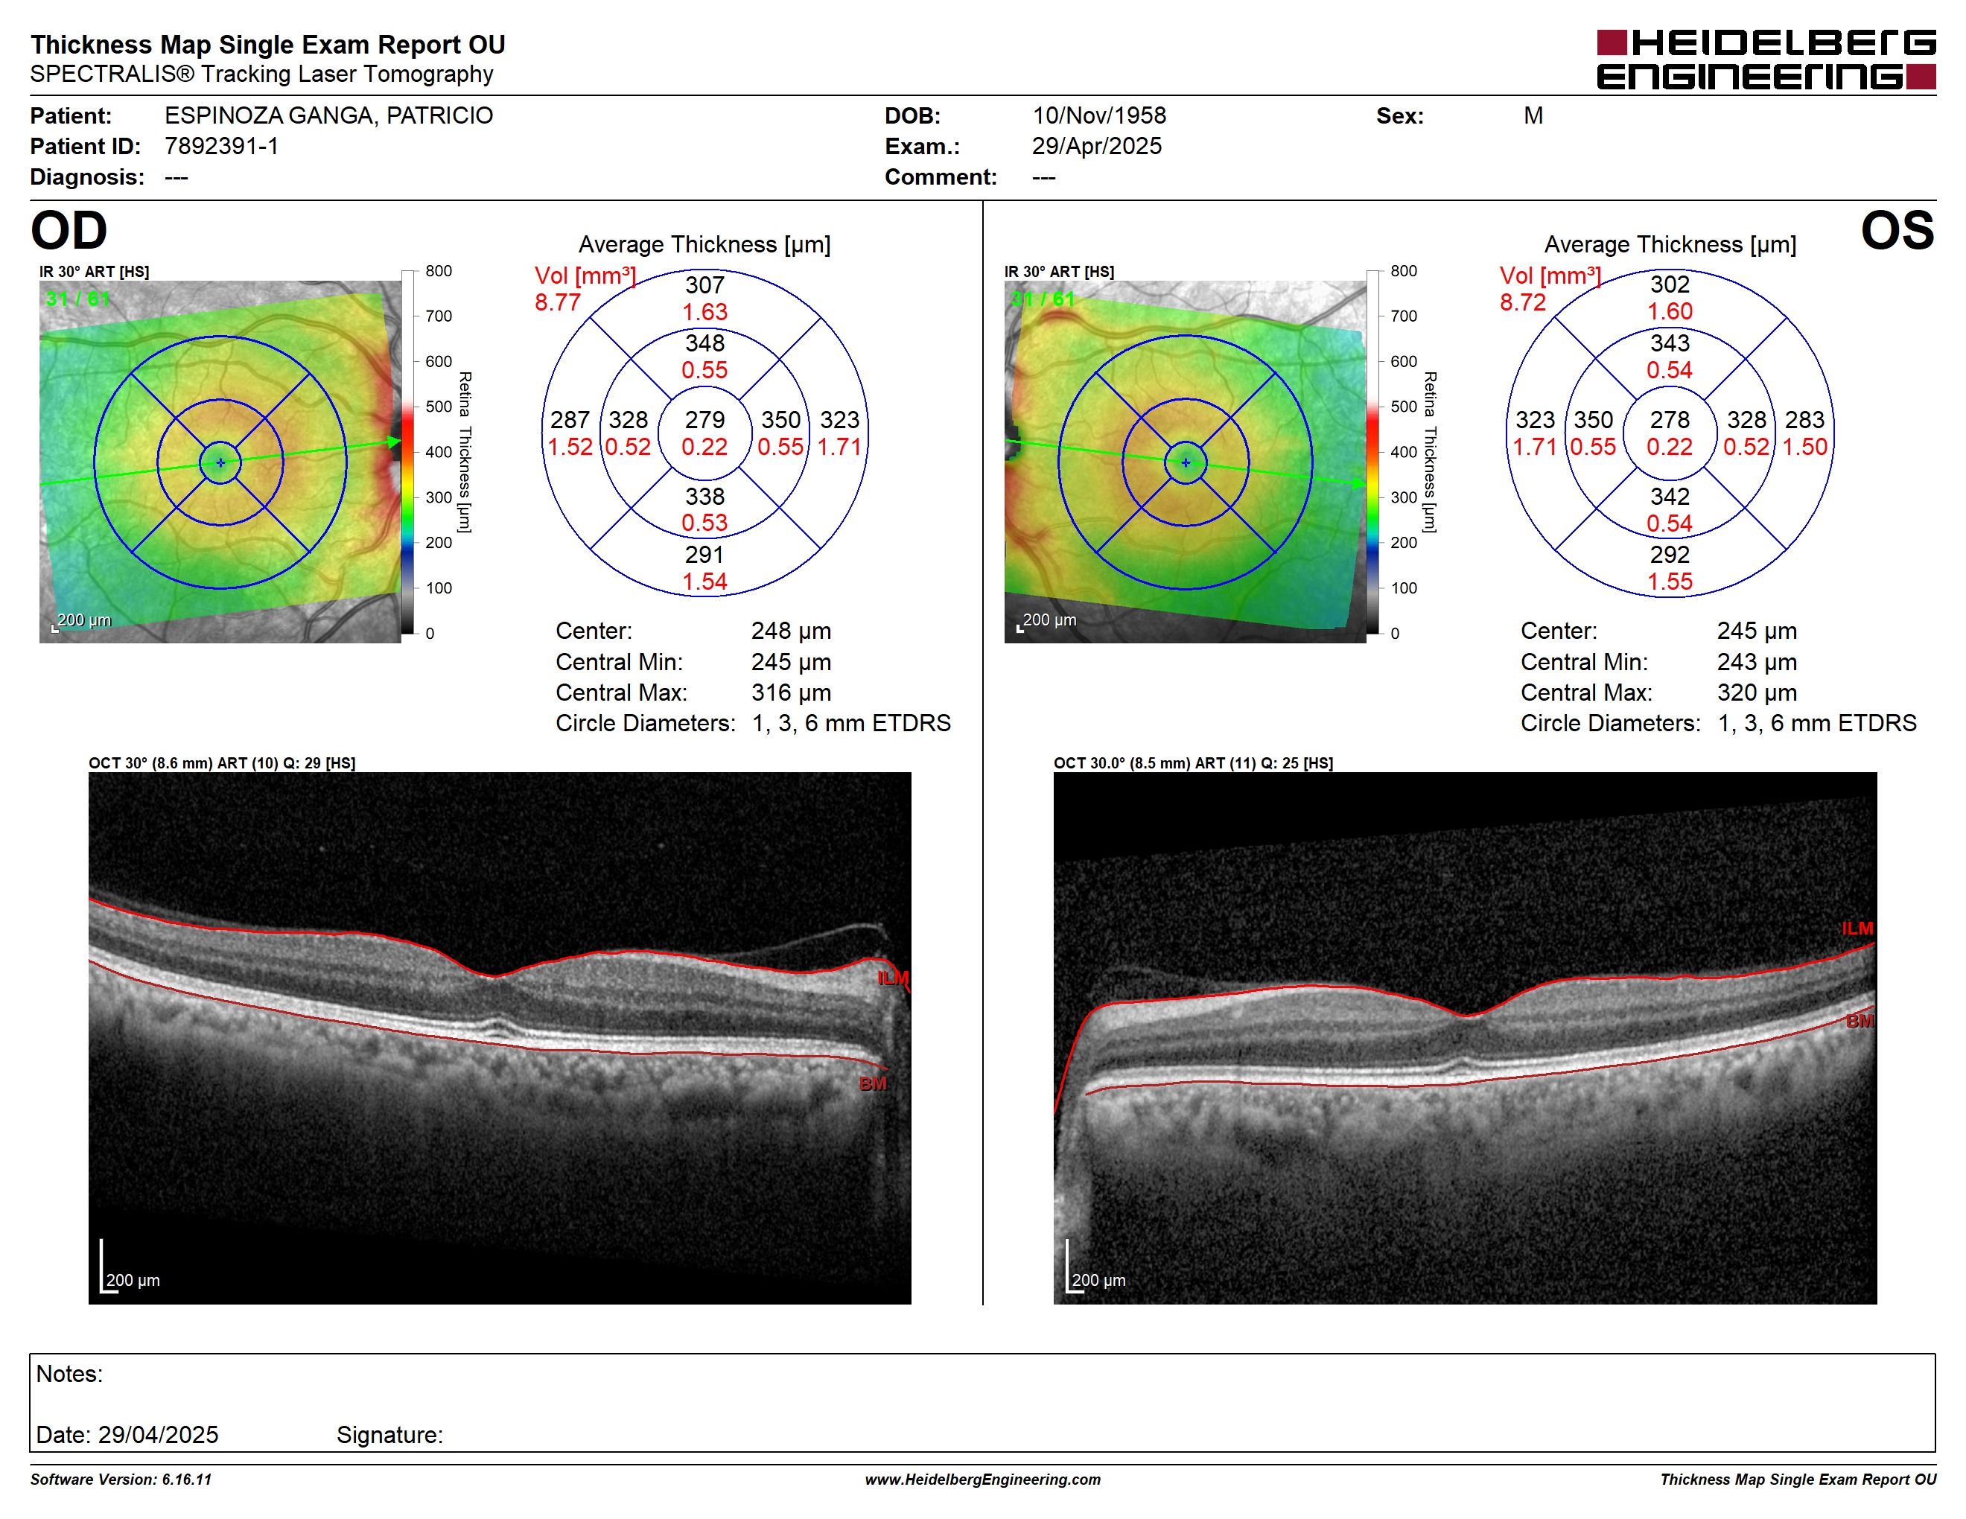Click OD Circle Diameters 1, 3, 6 mm ETDRS

852,724
